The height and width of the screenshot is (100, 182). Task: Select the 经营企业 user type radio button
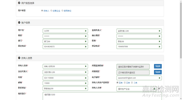tap(51, 11)
